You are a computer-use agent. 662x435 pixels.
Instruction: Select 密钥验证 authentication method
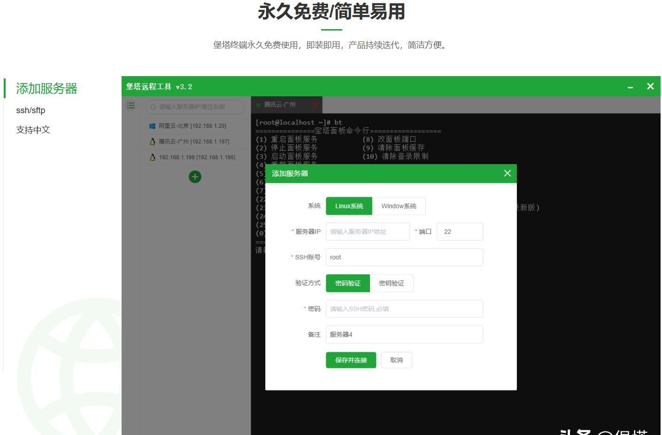pos(392,283)
